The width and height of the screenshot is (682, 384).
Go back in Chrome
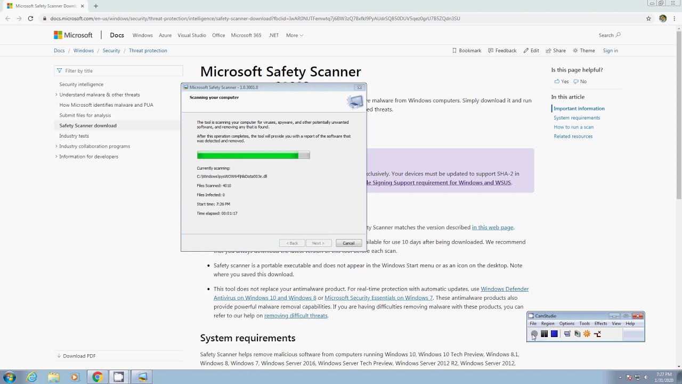[7, 18]
